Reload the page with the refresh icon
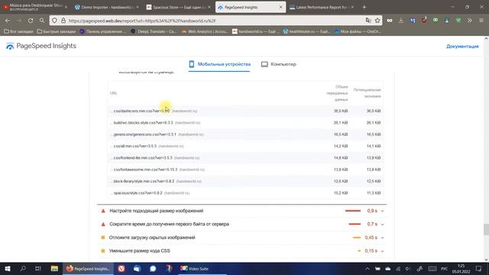 (31, 21)
